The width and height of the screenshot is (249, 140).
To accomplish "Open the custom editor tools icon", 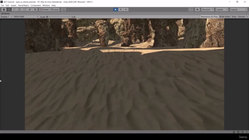I will pyautogui.click(x=35, y=9).
